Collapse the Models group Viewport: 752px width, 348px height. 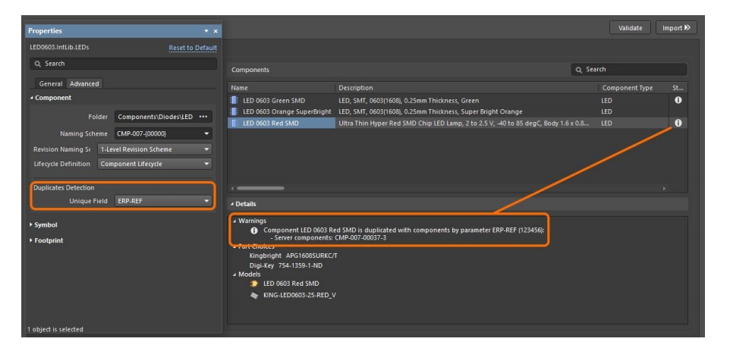click(x=234, y=274)
